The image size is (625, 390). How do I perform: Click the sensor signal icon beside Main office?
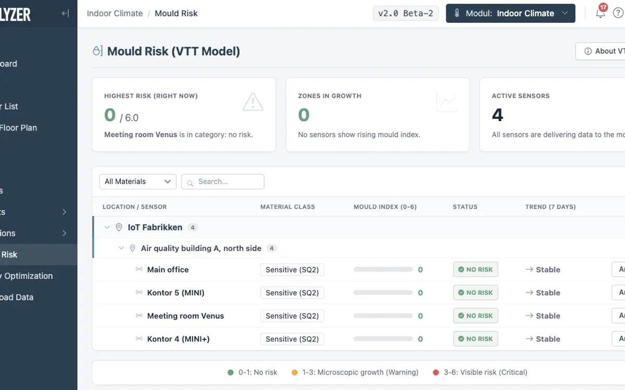139,269
